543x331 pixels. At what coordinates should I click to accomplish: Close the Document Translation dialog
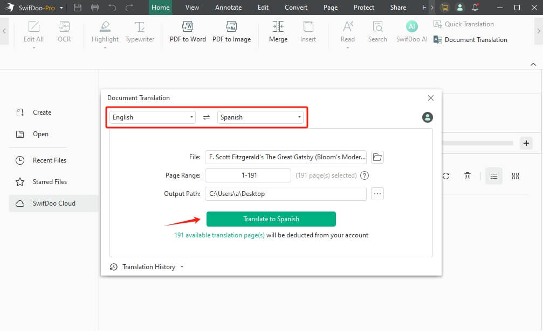click(x=430, y=98)
